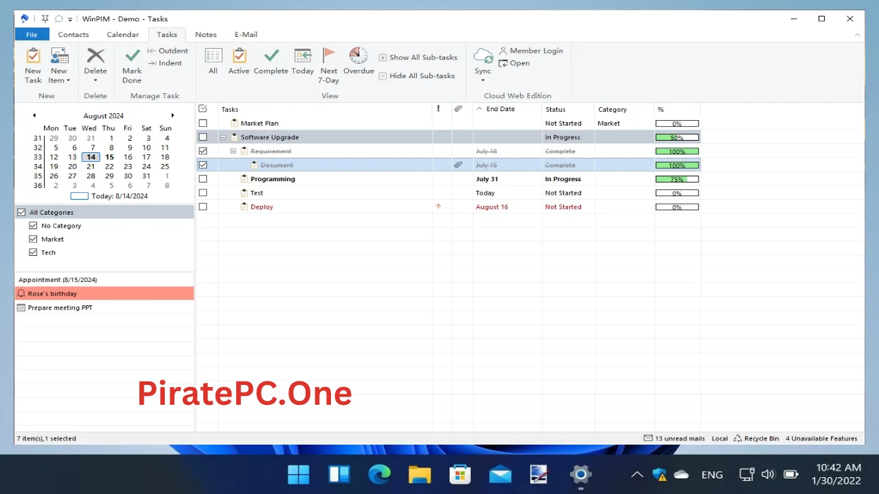
Task: Click Deploy task's high priority arrow
Action: tap(439, 207)
